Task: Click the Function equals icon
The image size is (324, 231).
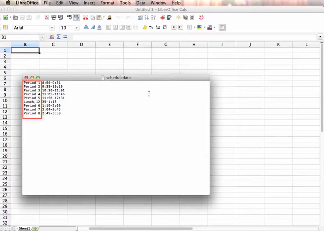Action: click(x=65, y=37)
